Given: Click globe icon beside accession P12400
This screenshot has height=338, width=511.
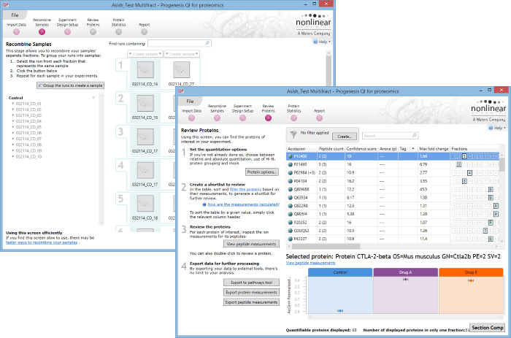Looking at the screenshot, I should point(290,156).
